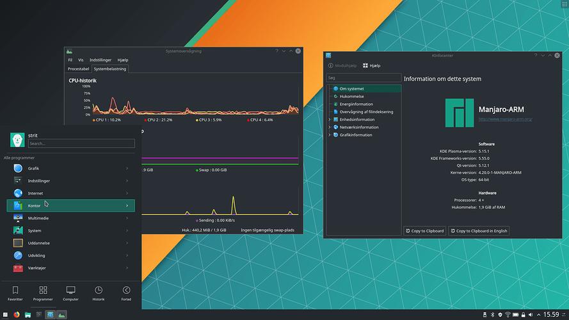Screen dimensions: 569x320
Task: Open the manjaro-arm.org website link
Action: click(505, 119)
